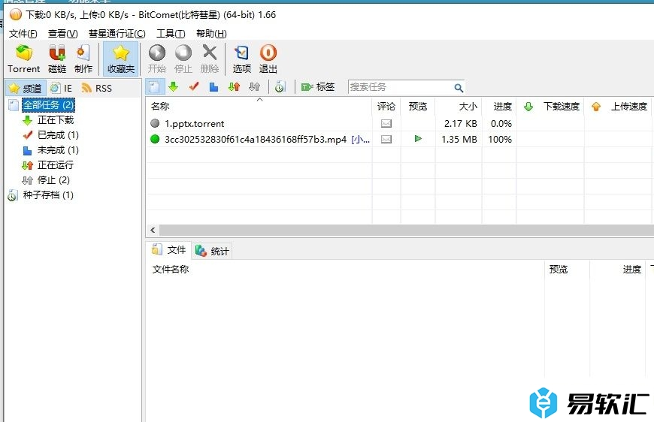Switch to 文件 detail tab
Screen dimensions: 654x422
coord(169,250)
